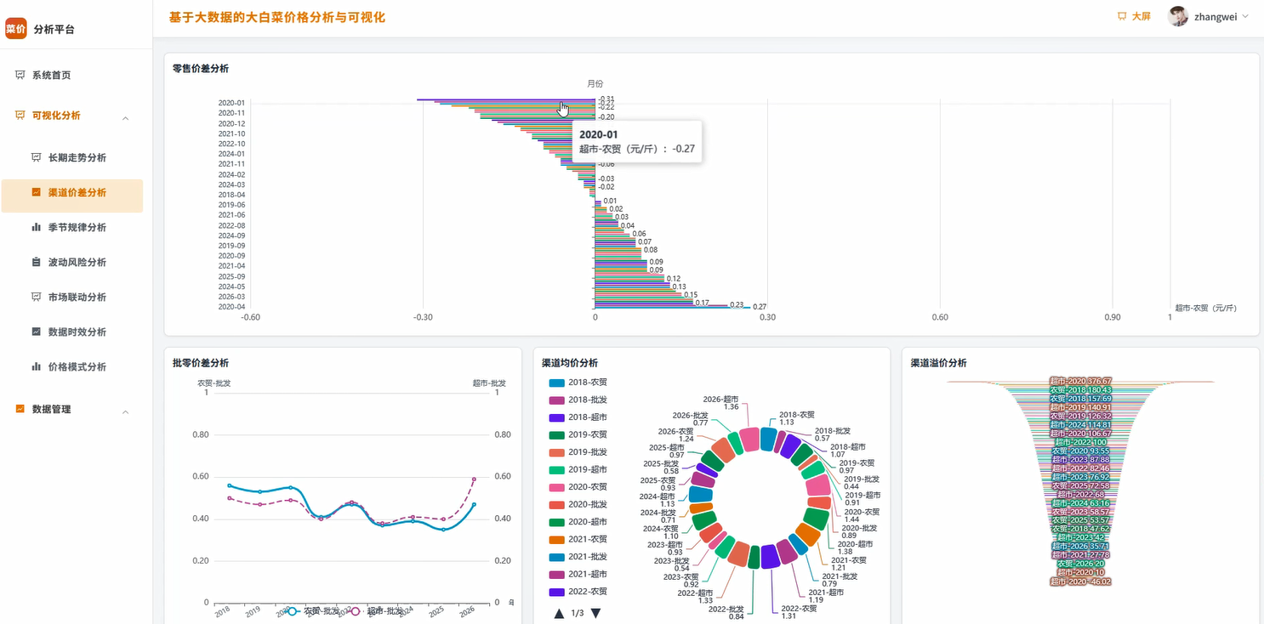Click the 大屏 screen icon in header
1264x624 pixels.
1122,16
